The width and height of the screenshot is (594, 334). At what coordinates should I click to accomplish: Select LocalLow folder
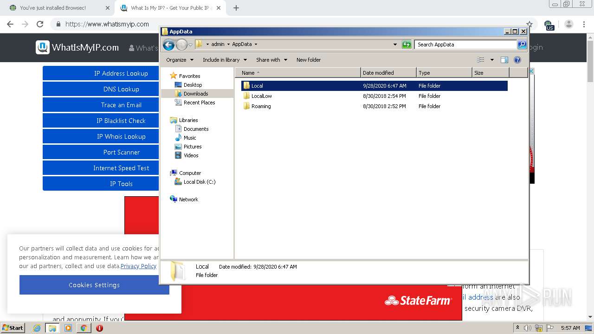(x=374, y=96)
